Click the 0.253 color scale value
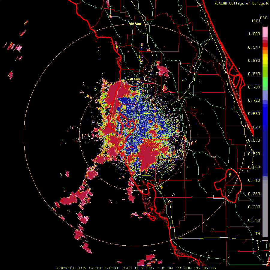Viewport: 270px width, 270px height. point(254,220)
